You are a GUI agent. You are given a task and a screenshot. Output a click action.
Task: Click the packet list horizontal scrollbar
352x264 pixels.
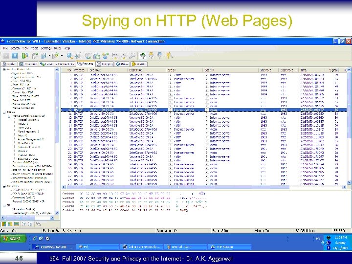click(203, 187)
